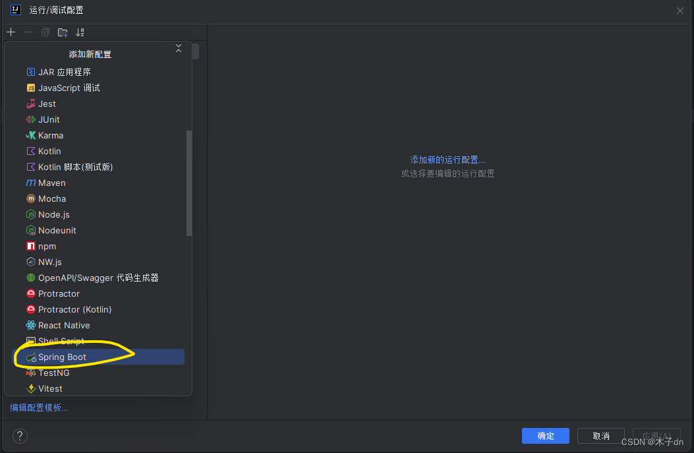This screenshot has width=694, height=453.
Task: Click the OpenAPI/Swagger green icon
Action: [30, 278]
